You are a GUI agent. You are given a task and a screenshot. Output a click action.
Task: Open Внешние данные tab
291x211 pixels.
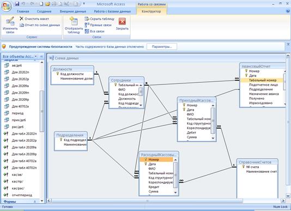[x=73, y=11]
